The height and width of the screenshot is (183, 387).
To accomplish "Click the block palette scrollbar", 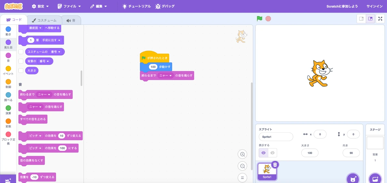I will [x=81, y=78].
